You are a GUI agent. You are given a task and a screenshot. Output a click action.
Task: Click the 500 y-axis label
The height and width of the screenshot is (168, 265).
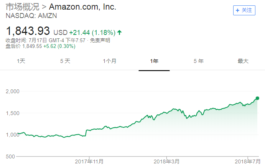10,156
